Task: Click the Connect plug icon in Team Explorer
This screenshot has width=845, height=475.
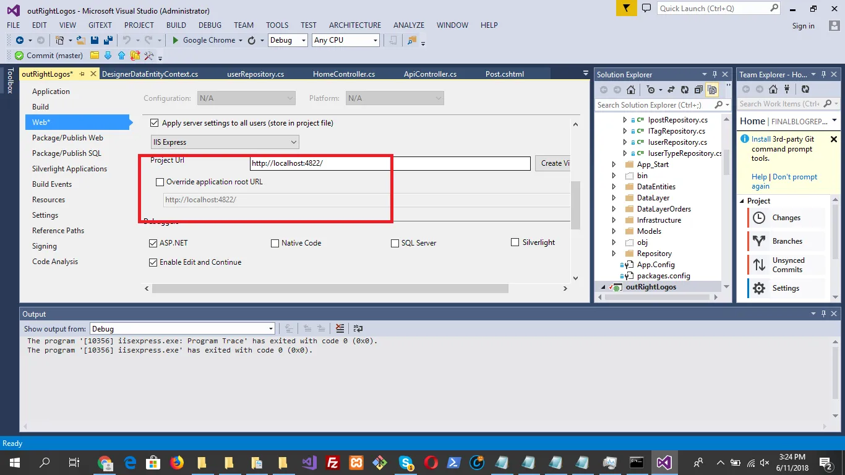Action: [x=787, y=89]
